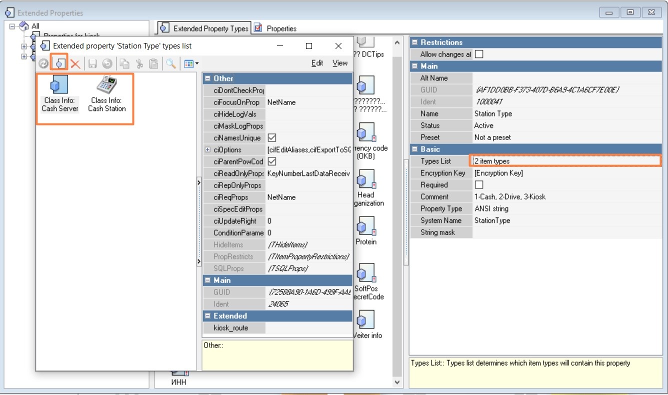Collapse the All tree node
This screenshot has width=668, height=395.
click(x=12, y=26)
